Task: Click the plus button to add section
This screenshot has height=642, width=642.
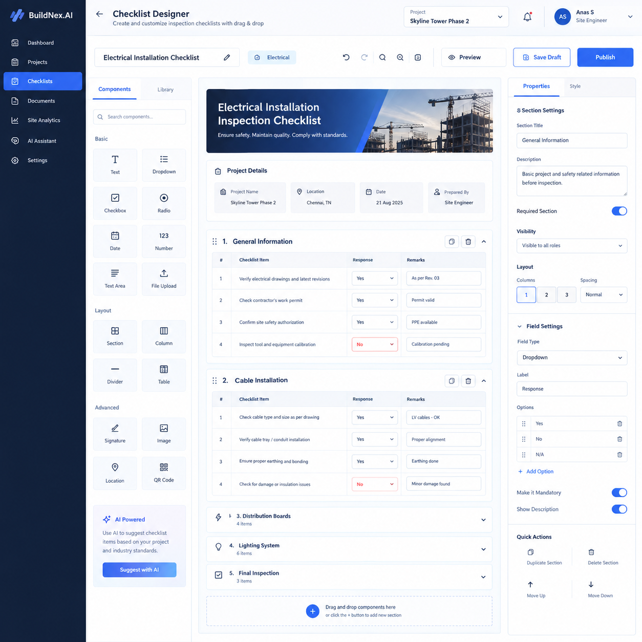Action: (312, 611)
